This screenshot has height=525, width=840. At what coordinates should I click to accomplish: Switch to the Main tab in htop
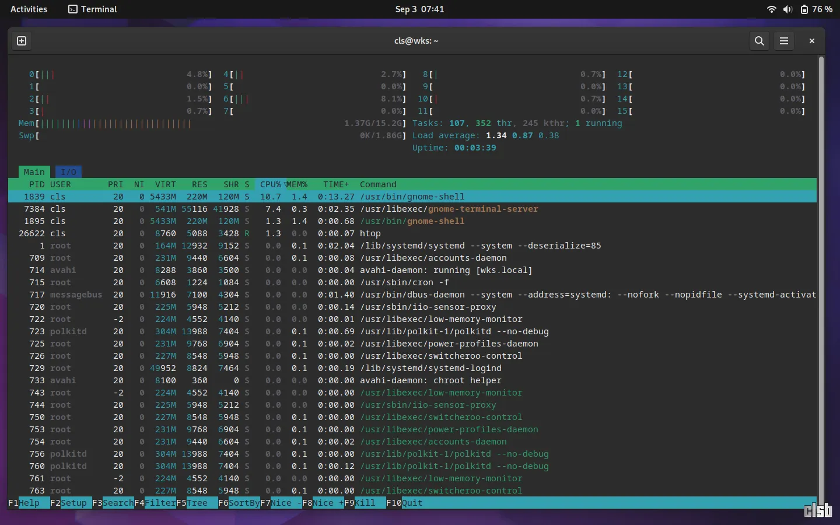click(34, 172)
